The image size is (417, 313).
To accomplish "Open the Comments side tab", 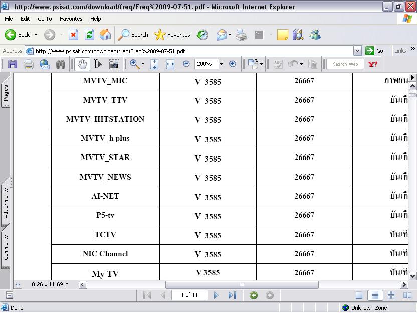I will (6, 247).
